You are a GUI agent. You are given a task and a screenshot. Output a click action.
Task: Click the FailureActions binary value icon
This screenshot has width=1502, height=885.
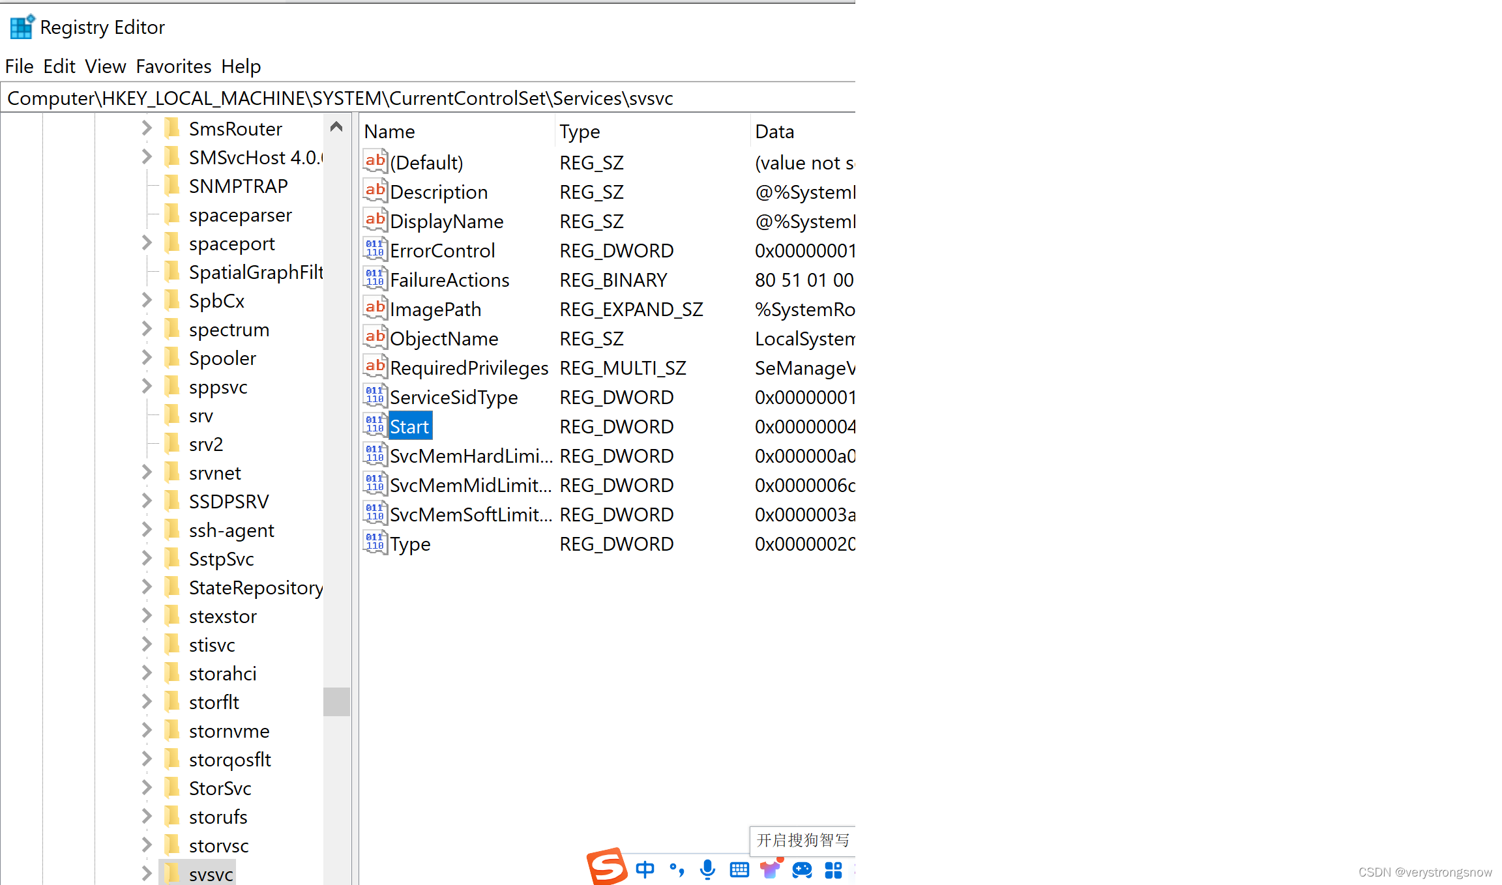[x=375, y=279]
